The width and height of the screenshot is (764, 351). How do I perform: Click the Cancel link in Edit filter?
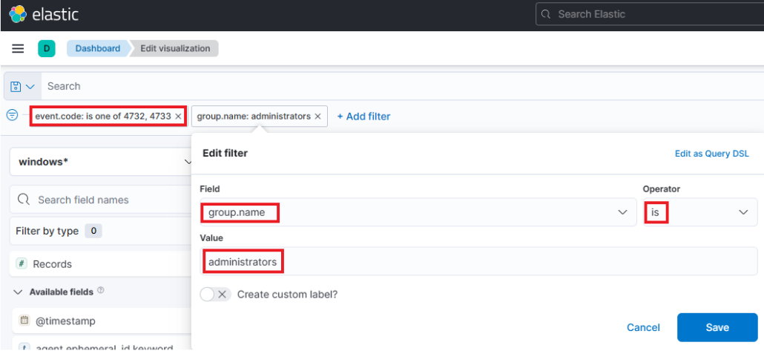(x=643, y=327)
